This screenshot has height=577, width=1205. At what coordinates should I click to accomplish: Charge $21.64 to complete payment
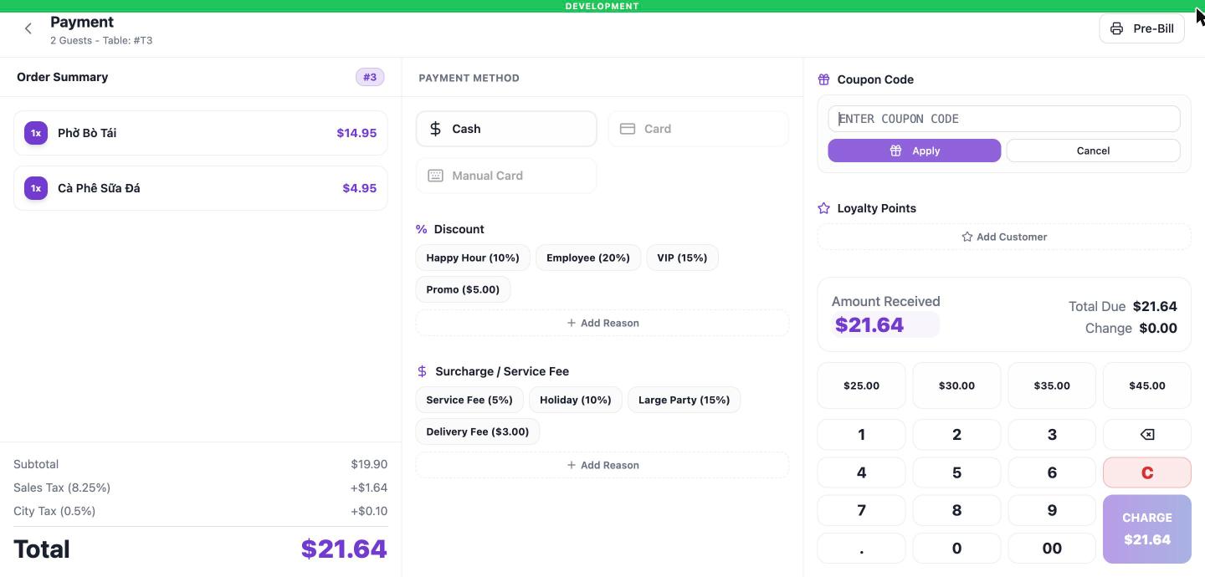1146,529
